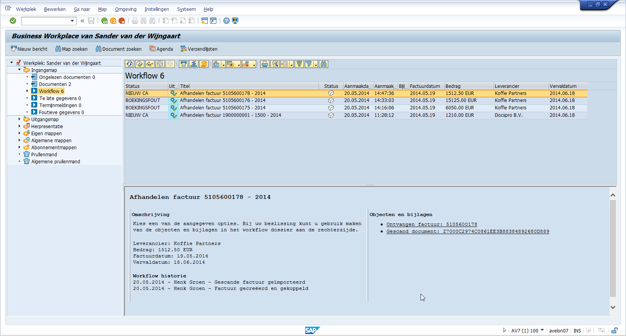Click the executable icon of the 5105600176 row
The width and height of the screenshot is (626, 336).
pyautogui.click(x=173, y=100)
